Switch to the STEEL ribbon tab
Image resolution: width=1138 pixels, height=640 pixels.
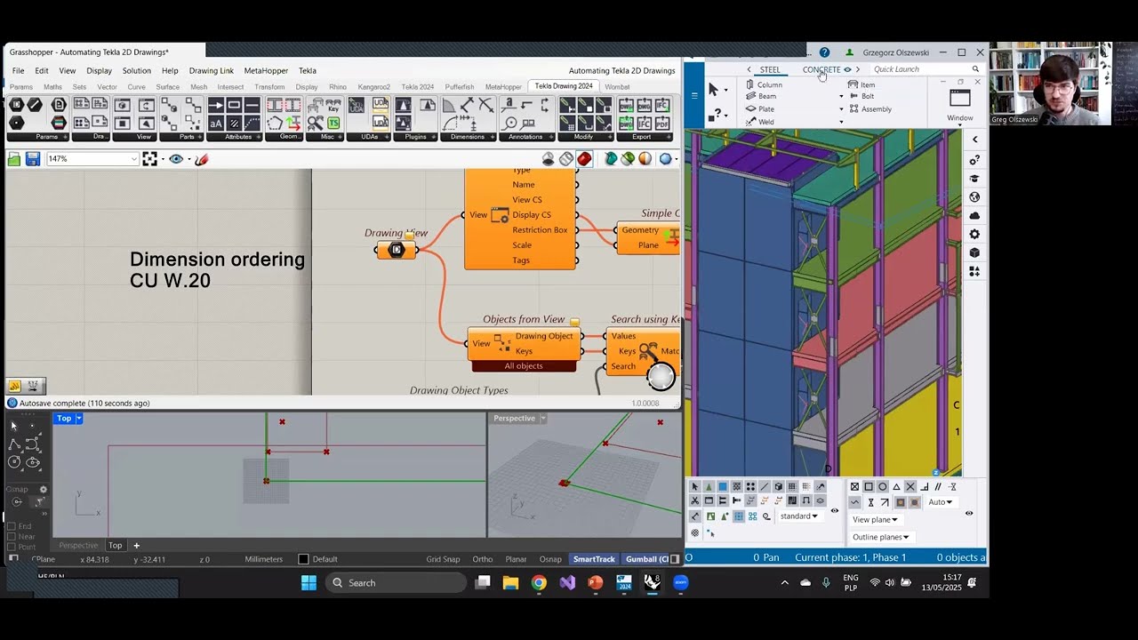(770, 69)
